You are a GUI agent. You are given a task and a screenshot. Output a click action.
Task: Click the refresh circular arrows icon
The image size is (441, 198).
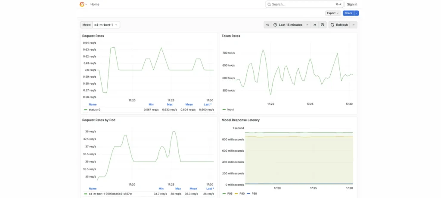pyautogui.click(x=332, y=25)
